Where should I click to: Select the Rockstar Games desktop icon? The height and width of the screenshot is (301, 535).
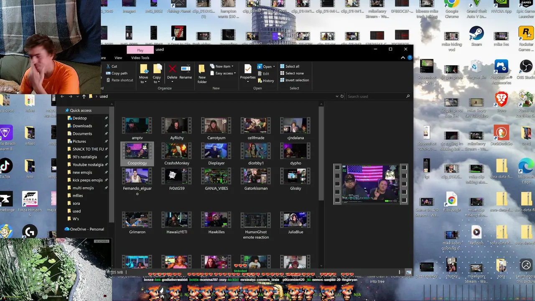coord(526,39)
